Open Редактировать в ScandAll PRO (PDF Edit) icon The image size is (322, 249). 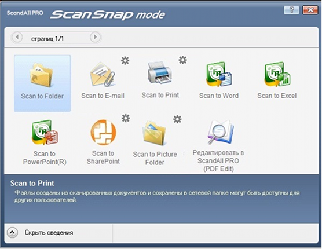(220, 133)
